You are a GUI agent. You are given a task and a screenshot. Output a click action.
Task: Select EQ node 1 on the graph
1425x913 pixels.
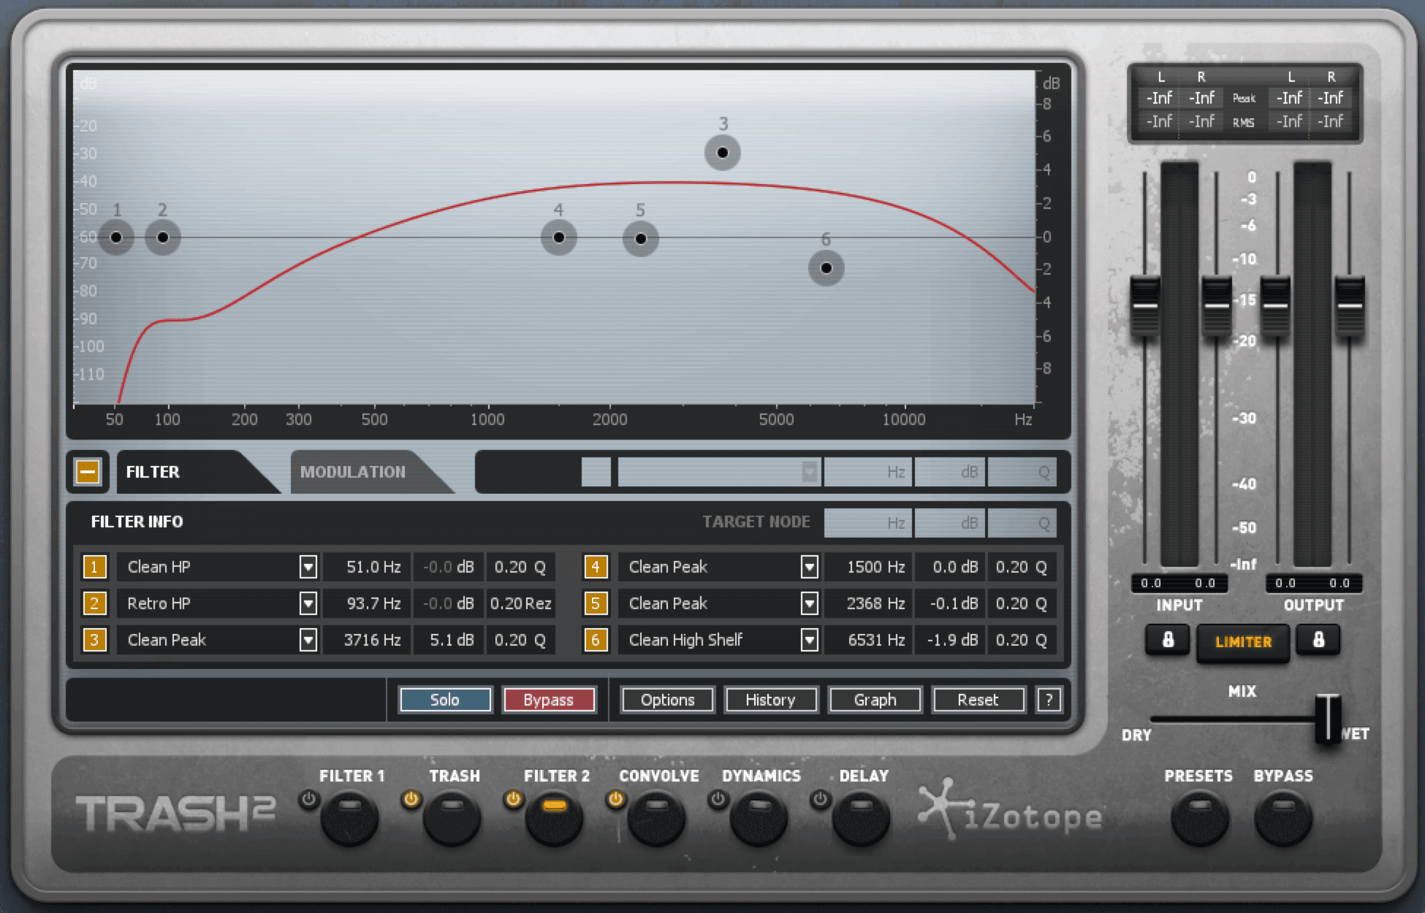click(x=116, y=237)
